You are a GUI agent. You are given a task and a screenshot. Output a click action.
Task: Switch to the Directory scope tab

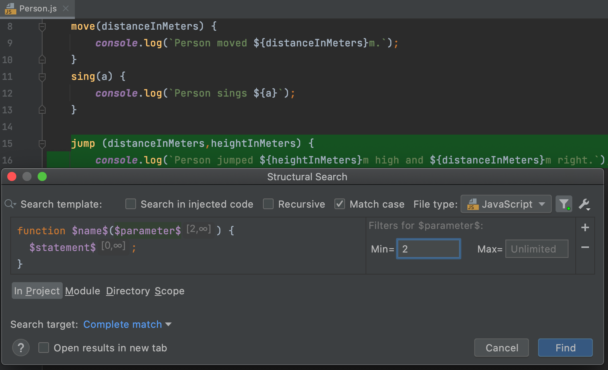128,291
